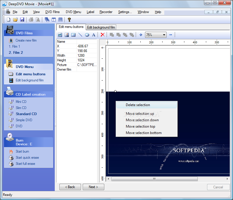This screenshot has height=200, width=233.
Task: Save project using the floppy disk icon
Action: (x=22, y=19)
